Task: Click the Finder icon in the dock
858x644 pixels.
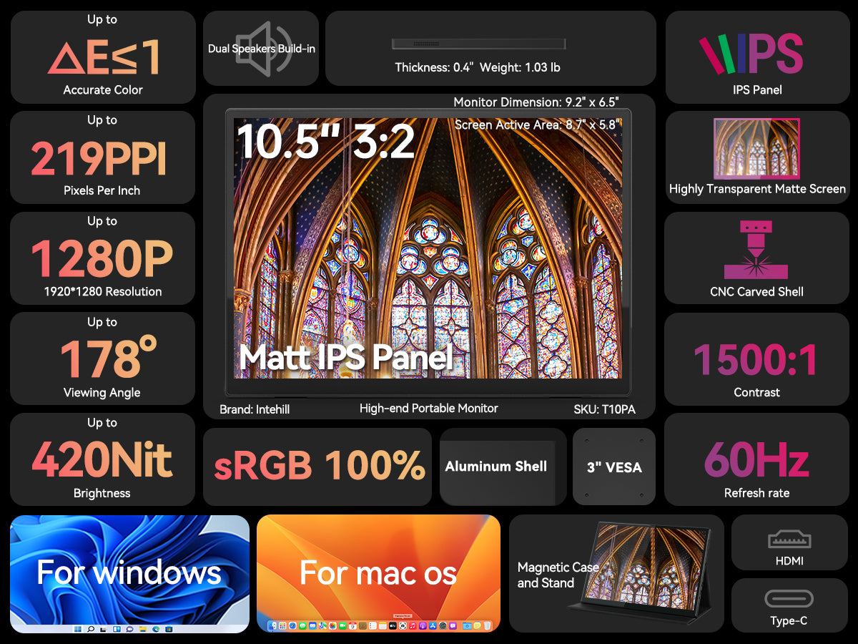Action: [x=271, y=625]
